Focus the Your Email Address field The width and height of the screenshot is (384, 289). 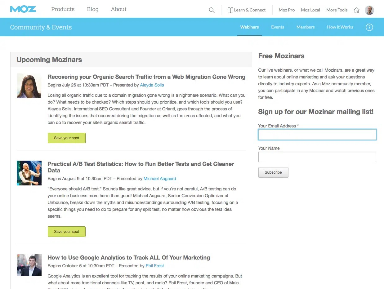(x=317, y=135)
